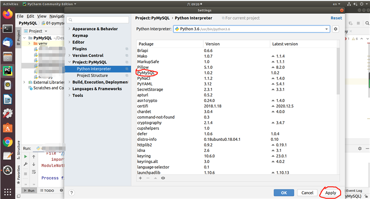Screen dimensions: 370x199
Task: Open the File menu
Action: (20, 16)
